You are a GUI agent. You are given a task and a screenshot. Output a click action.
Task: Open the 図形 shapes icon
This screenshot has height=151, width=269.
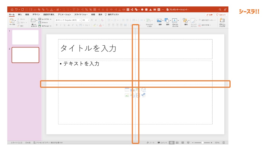tap(167, 21)
